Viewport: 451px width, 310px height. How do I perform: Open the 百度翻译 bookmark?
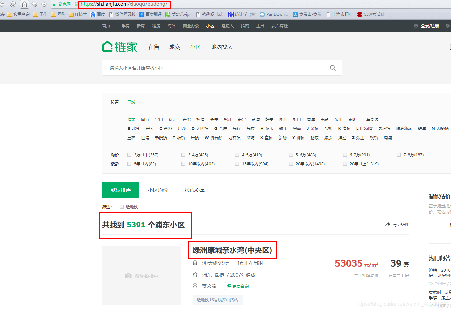(x=151, y=14)
